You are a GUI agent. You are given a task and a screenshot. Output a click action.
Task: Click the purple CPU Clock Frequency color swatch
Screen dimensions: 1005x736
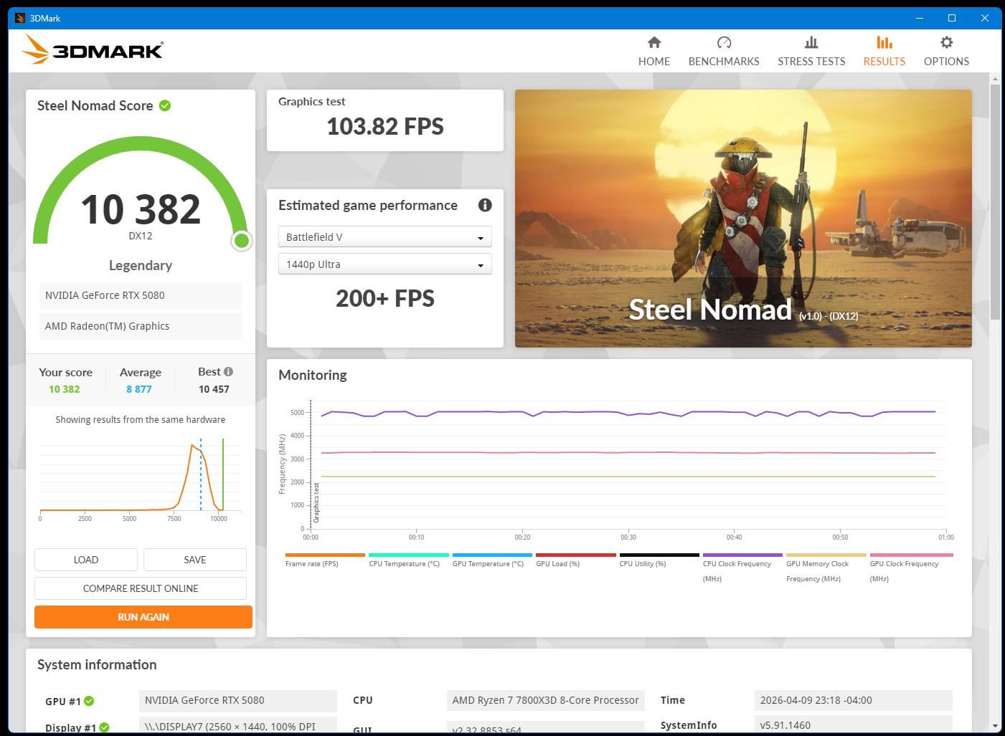tap(742, 555)
